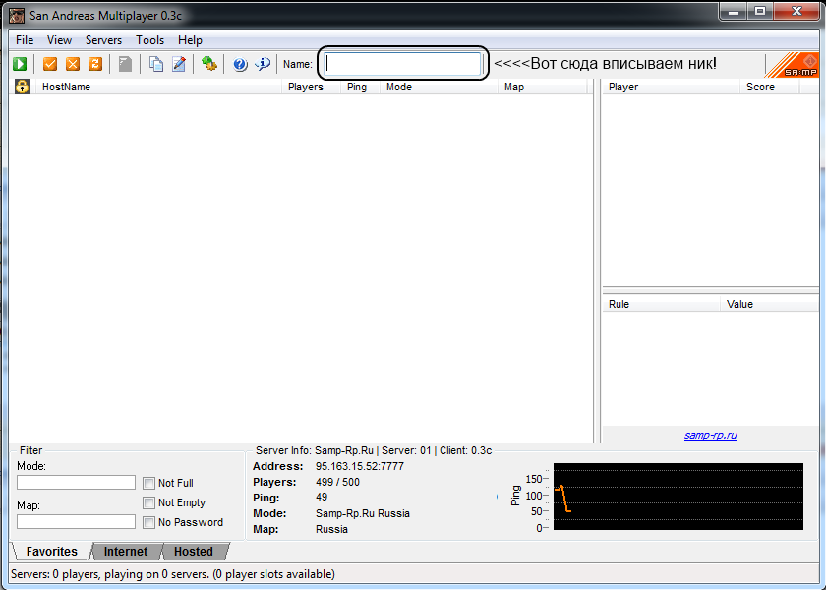Click the orange X Delete Server icon

click(73, 64)
